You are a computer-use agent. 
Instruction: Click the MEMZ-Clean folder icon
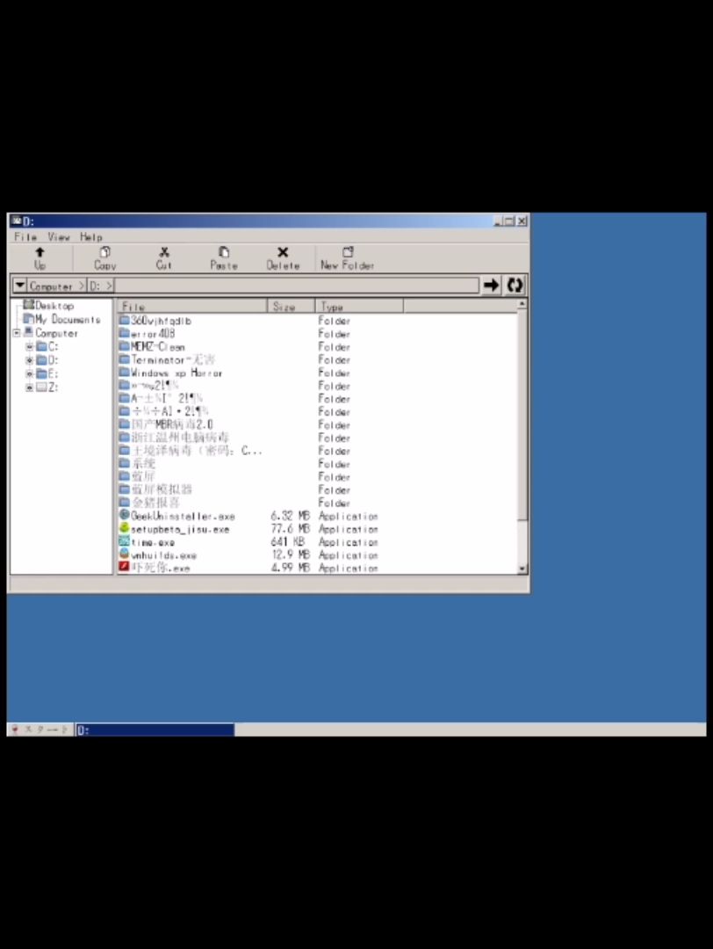click(124, 346)
